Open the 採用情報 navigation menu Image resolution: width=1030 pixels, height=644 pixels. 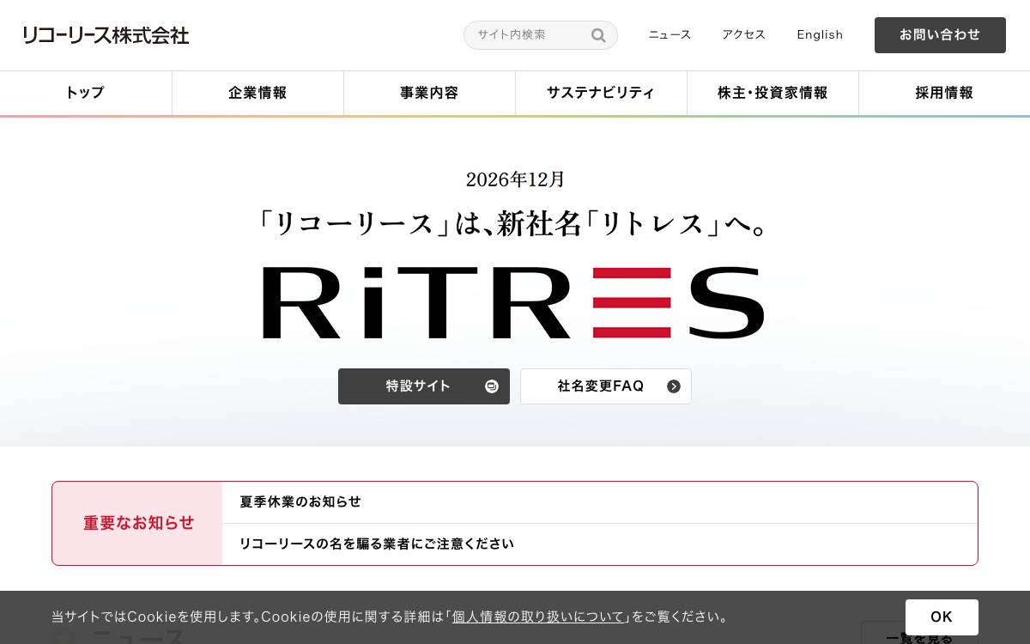click(944, 93)
